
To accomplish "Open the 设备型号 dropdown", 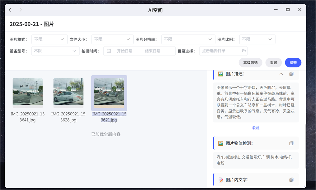I will 55,51.
